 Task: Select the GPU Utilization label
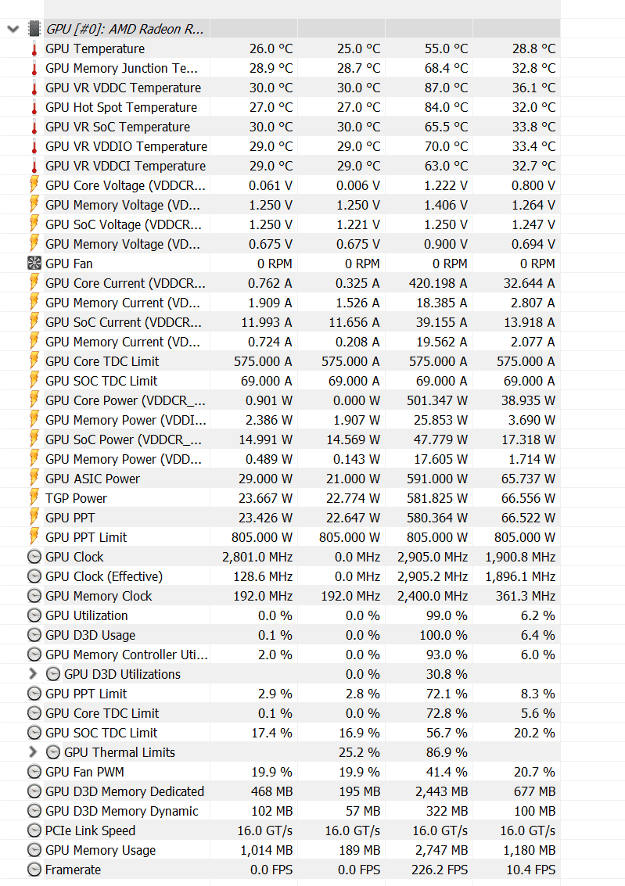(87, 615)
